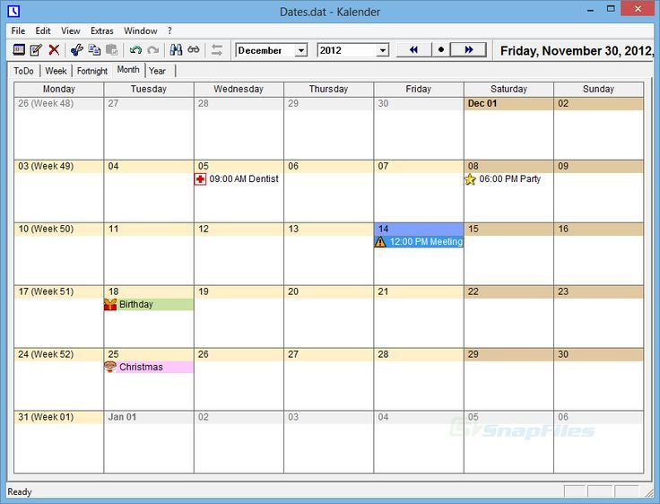Select the pink Christmas entry

click(x=149, y=367)
